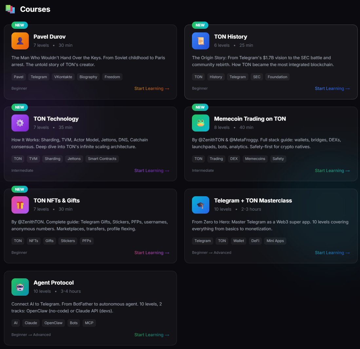Screen dimensions: 360x349
Task: Click '10 levels' under Agent Protocol
Action: click(x=42, y=291)
